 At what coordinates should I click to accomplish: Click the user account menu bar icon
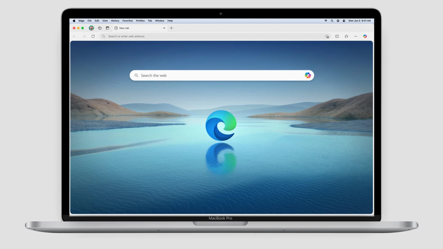point(338,21)
